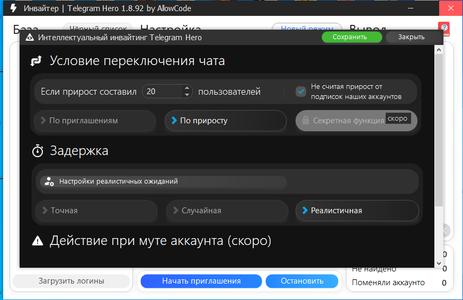Click the stopwatch icon beside Задержка
Screen dimensions: 463x300
point(38,151)
